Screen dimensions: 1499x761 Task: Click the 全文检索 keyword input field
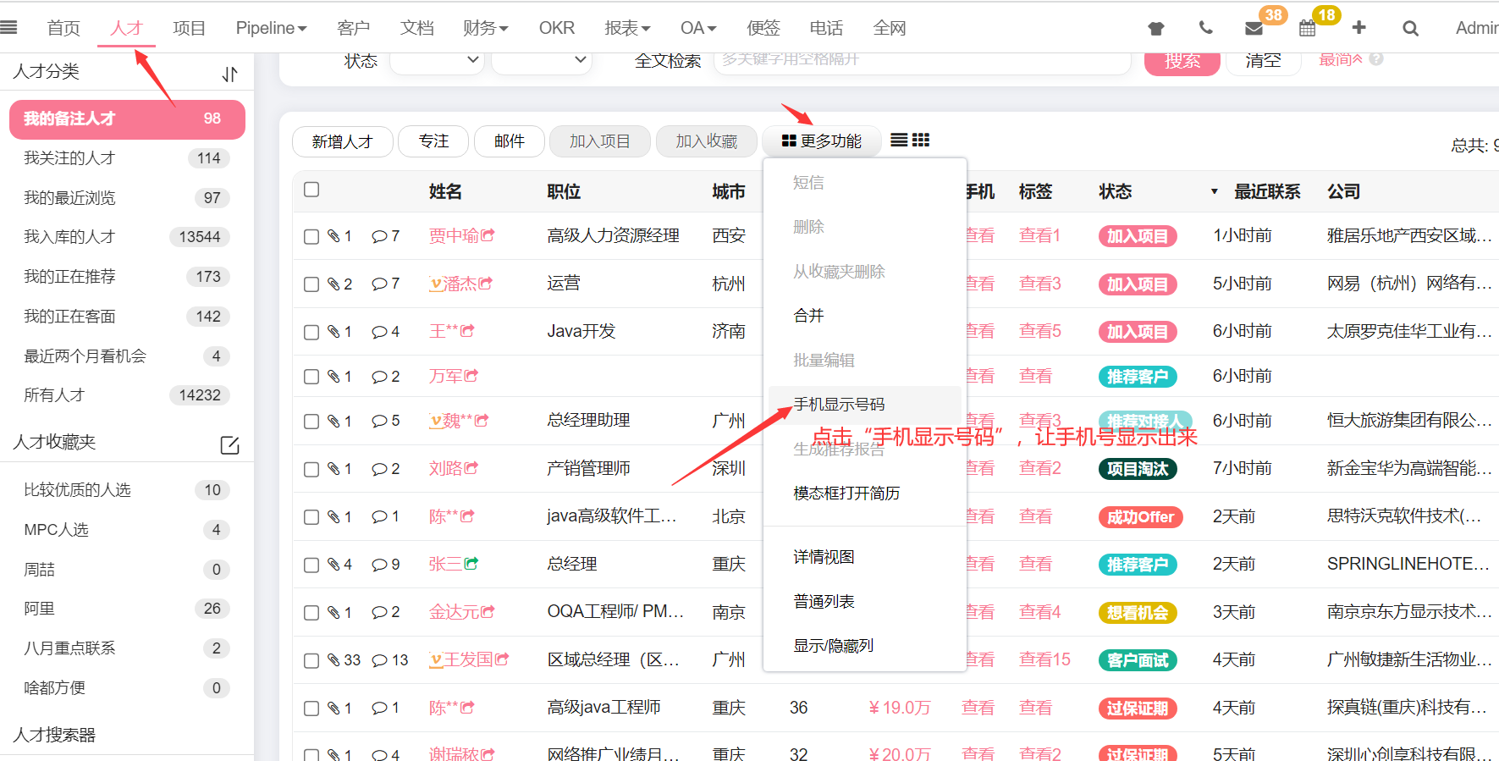922,60
